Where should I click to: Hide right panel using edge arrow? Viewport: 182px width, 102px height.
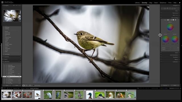pyautogui.click(x=181, y=45)
